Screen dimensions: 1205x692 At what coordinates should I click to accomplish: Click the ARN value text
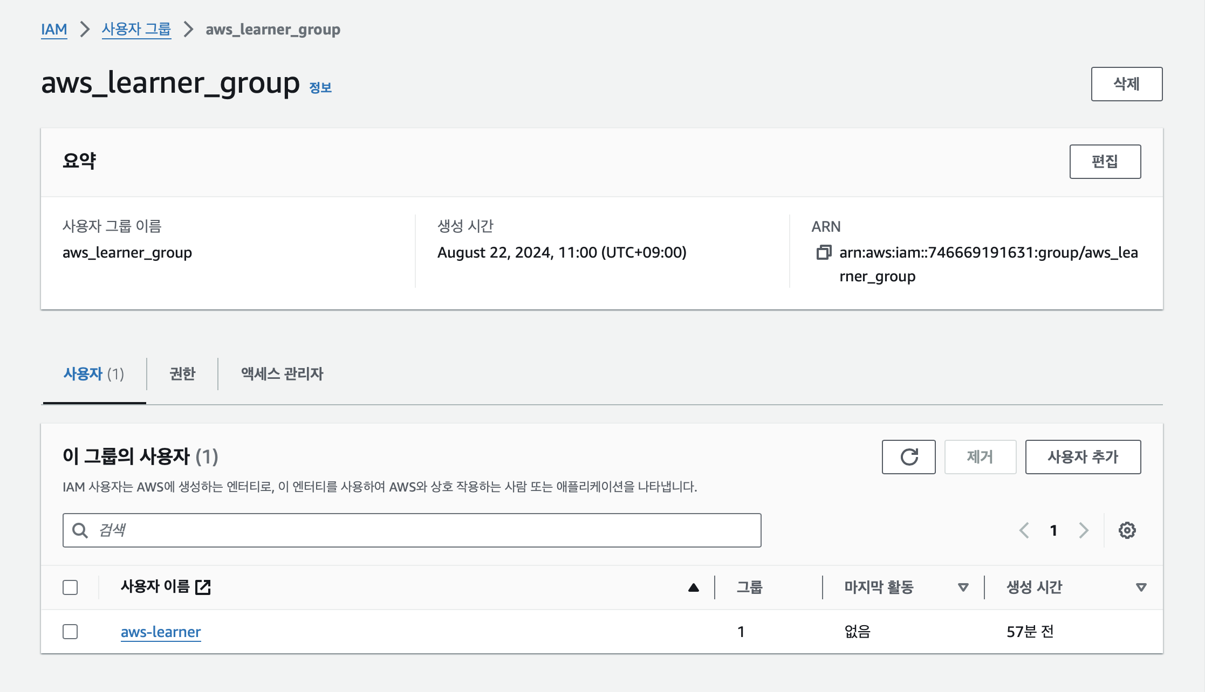tap(989, 264)
